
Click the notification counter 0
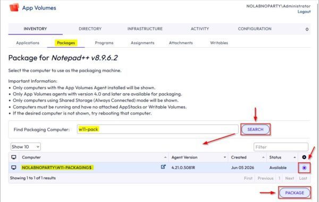click(x=307, y=29)
